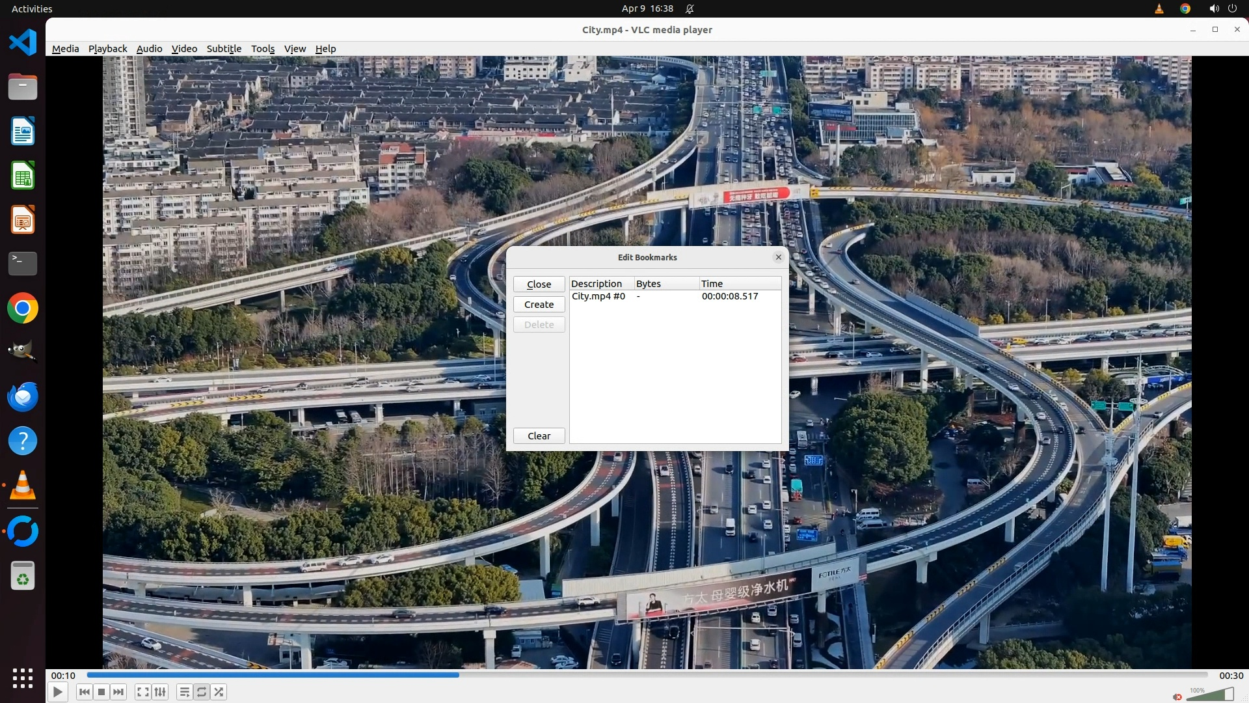Mute audio via speaker icon
Screen dimensions: 1249x703
pos(1177,696)
